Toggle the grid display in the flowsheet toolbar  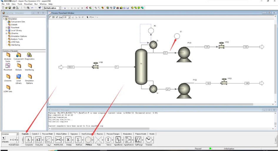(54, 17)
